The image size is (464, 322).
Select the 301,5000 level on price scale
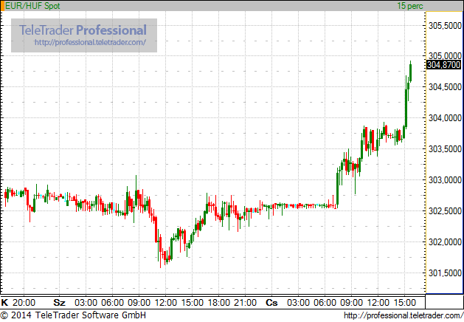point(445,273)
